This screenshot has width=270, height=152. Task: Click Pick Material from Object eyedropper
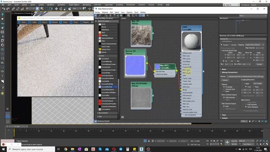tap(100, 16)
